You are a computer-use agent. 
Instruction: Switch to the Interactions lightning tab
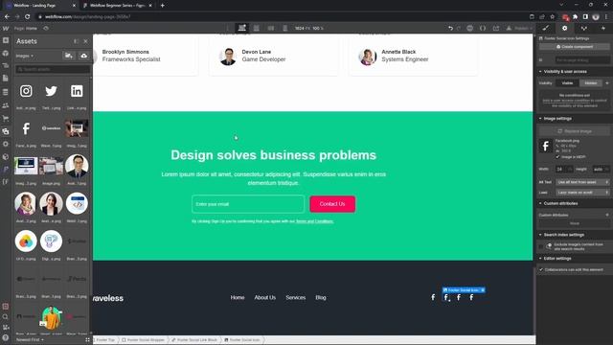[x=603, y=28]
